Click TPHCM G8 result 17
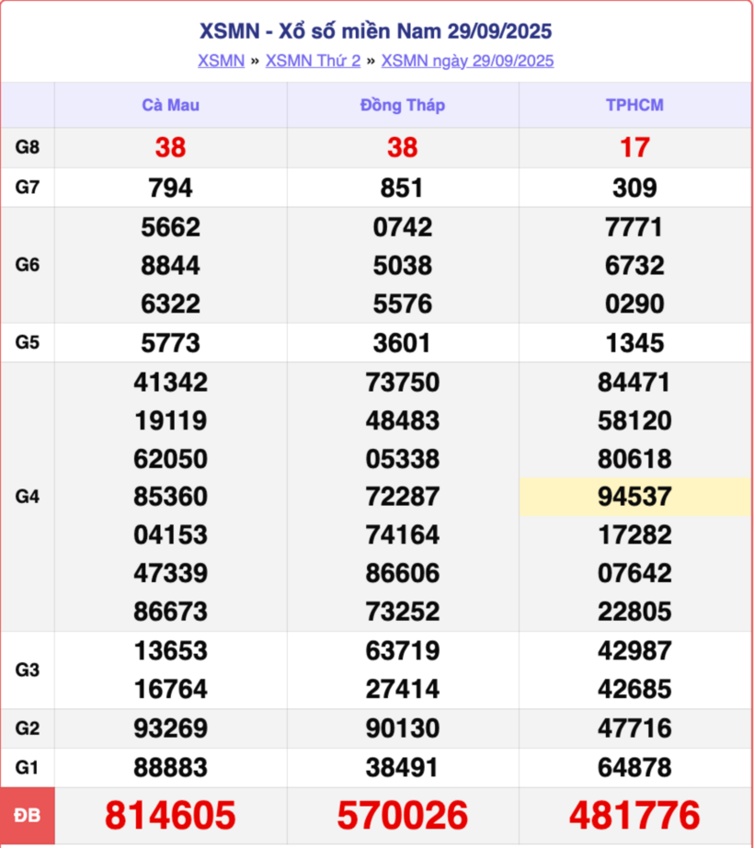 pyautogui.click(x=634, y=147)
